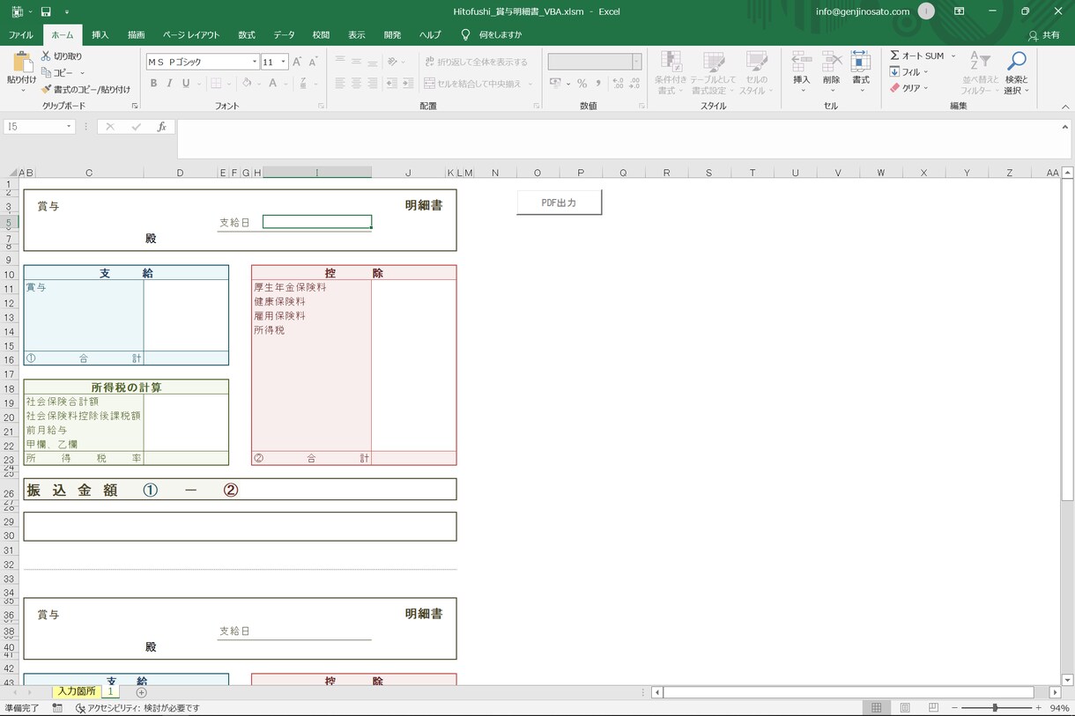Image resolution: width=1075 pixels, height=716 pixels.
Task: Open the Format (書式) cells icon
Action: click(x=861, y=62)
